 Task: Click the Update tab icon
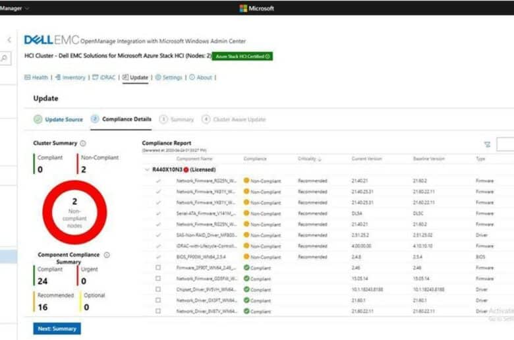[x=125, y=77]
